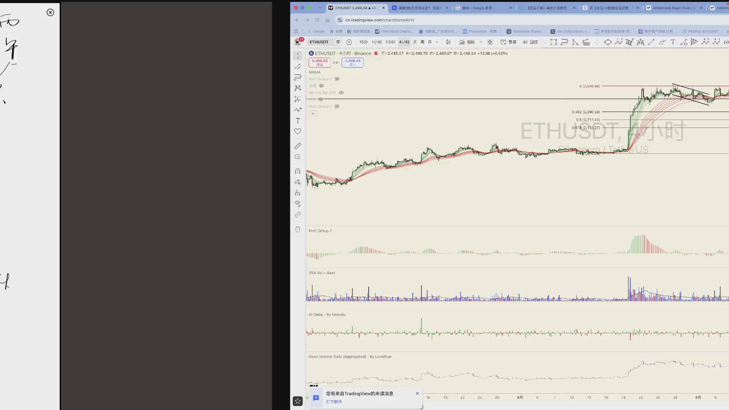Expand the indicators favorites dropdown arrow
729x410 pixels.
[481, 42]
